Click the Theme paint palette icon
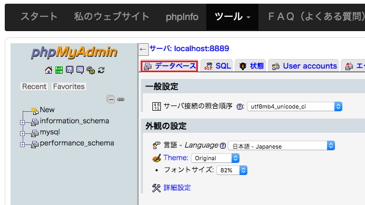The width and height of the screenshot is (365, 205). [157, 158]
